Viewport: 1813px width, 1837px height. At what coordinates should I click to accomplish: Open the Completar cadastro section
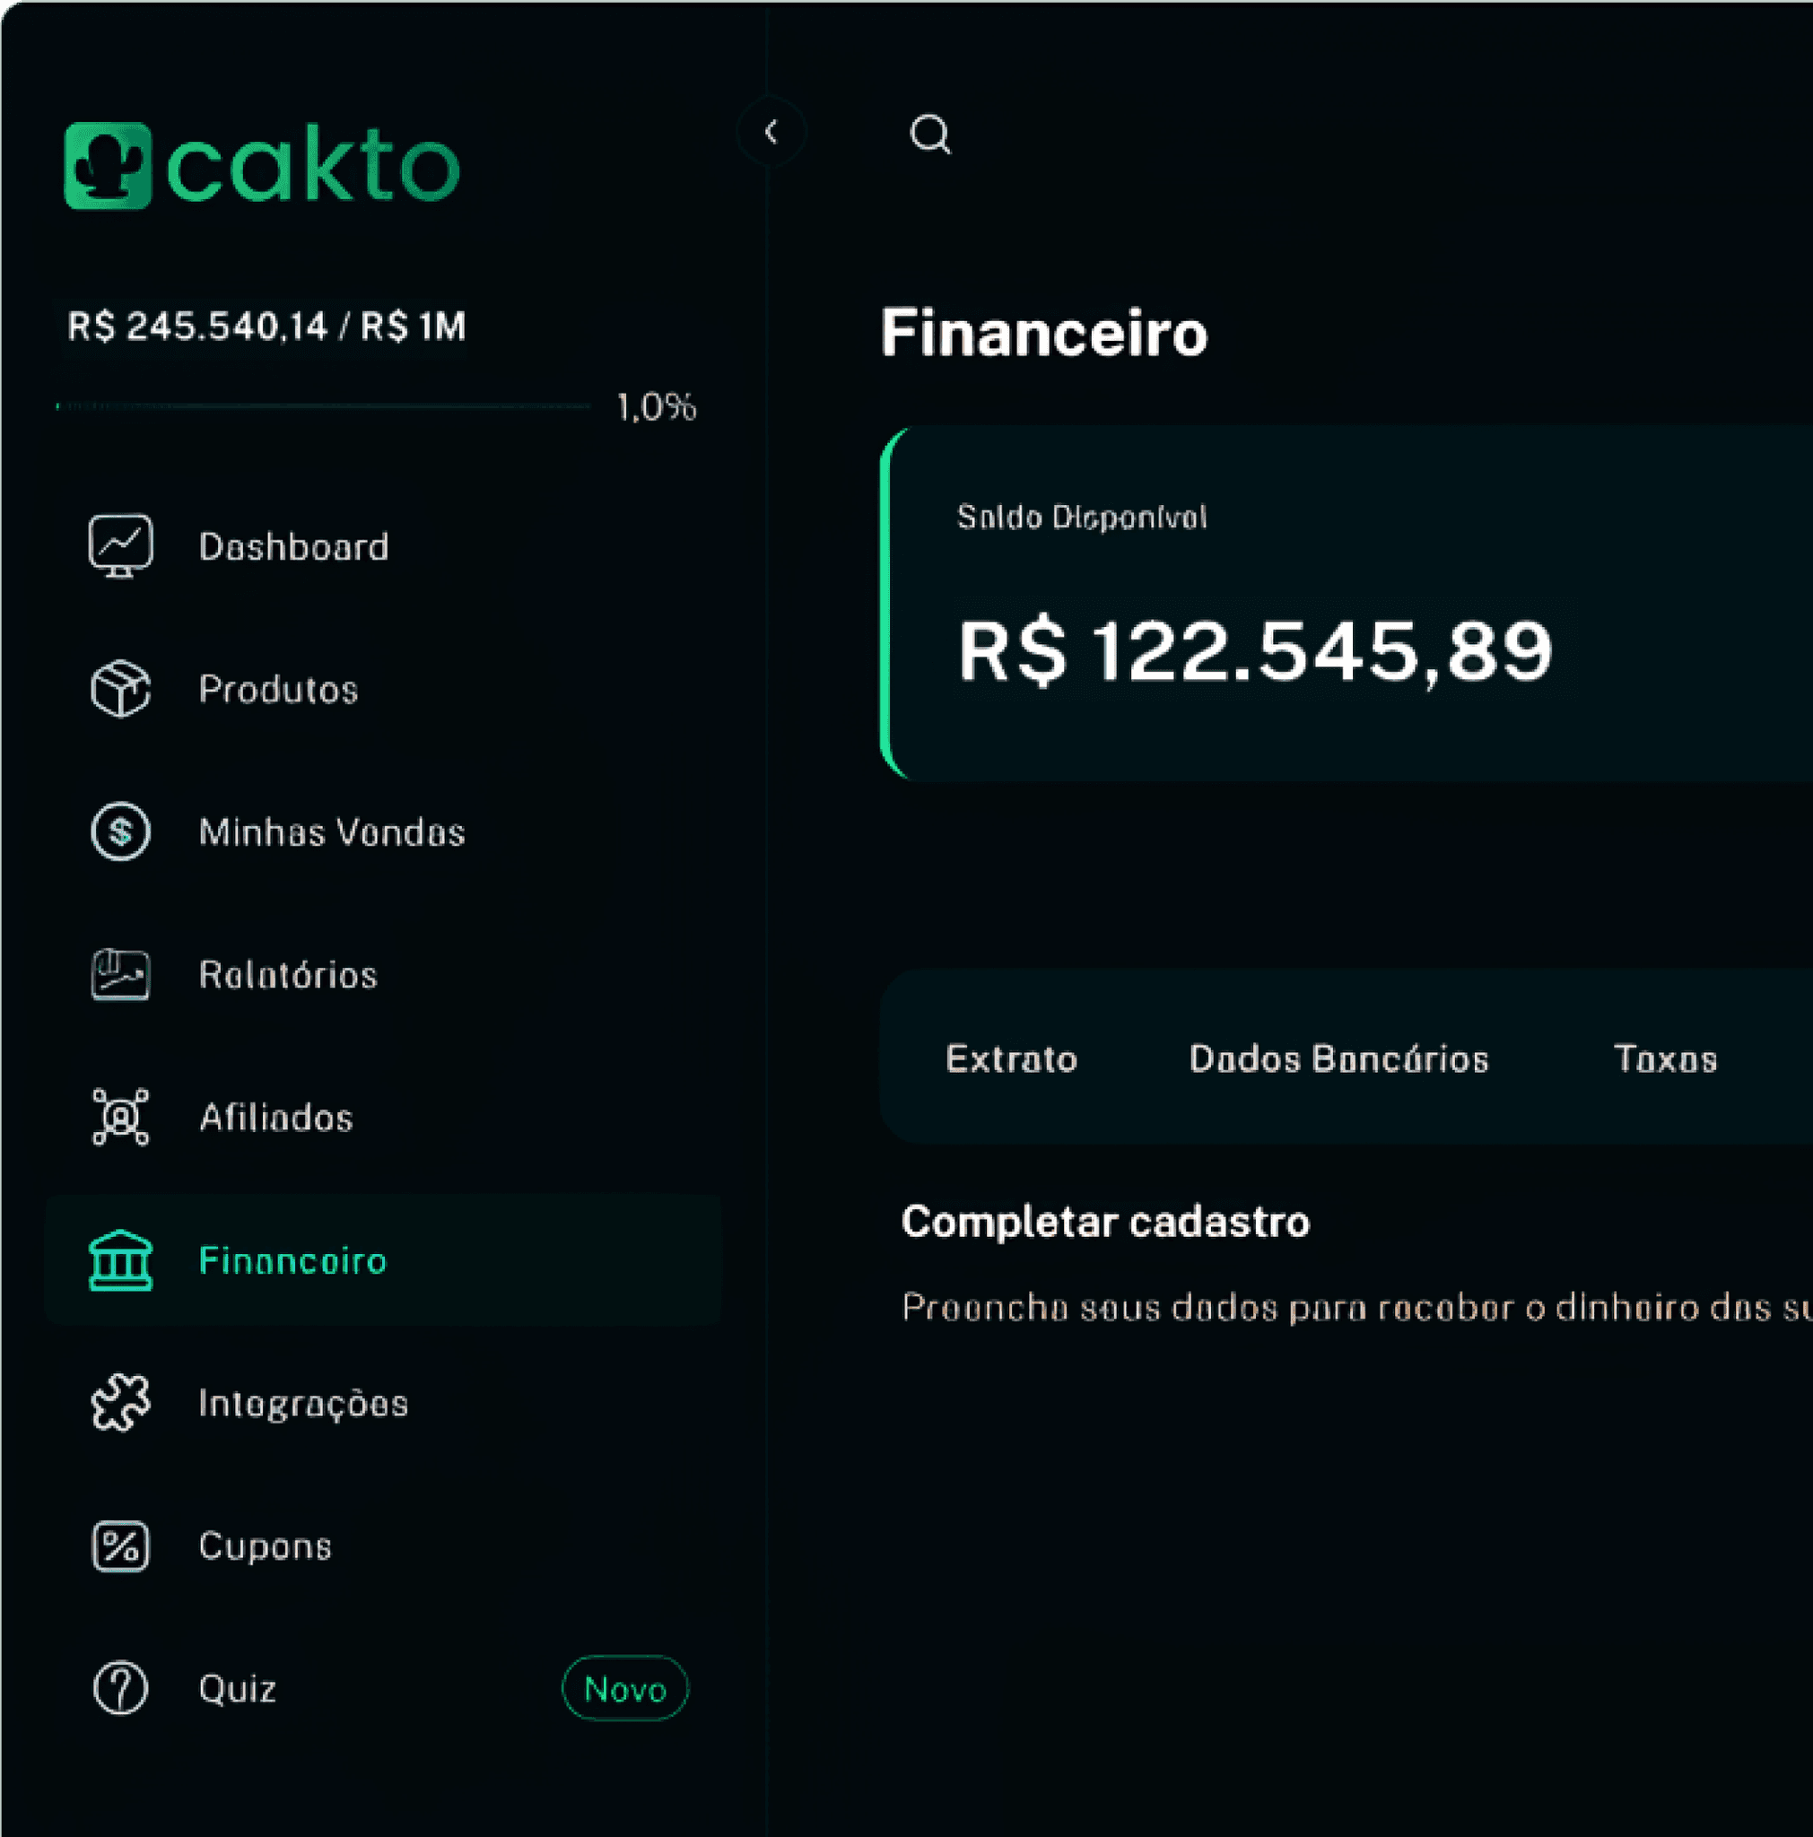(1106, 1222)
